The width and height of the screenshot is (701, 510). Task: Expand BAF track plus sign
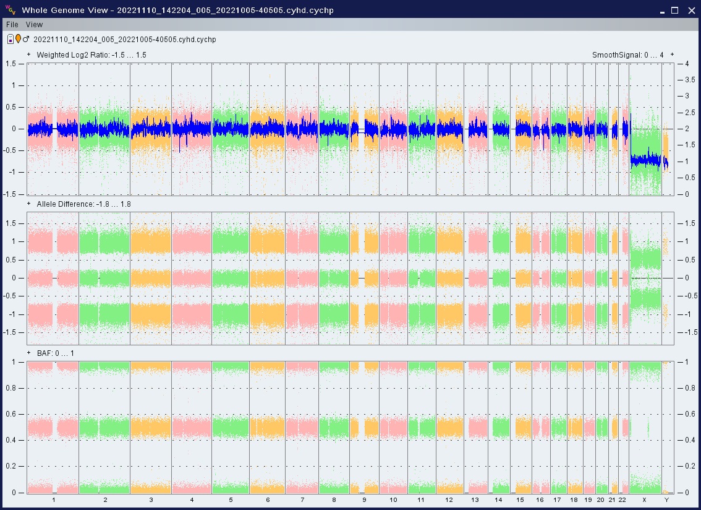pos(29,353)
